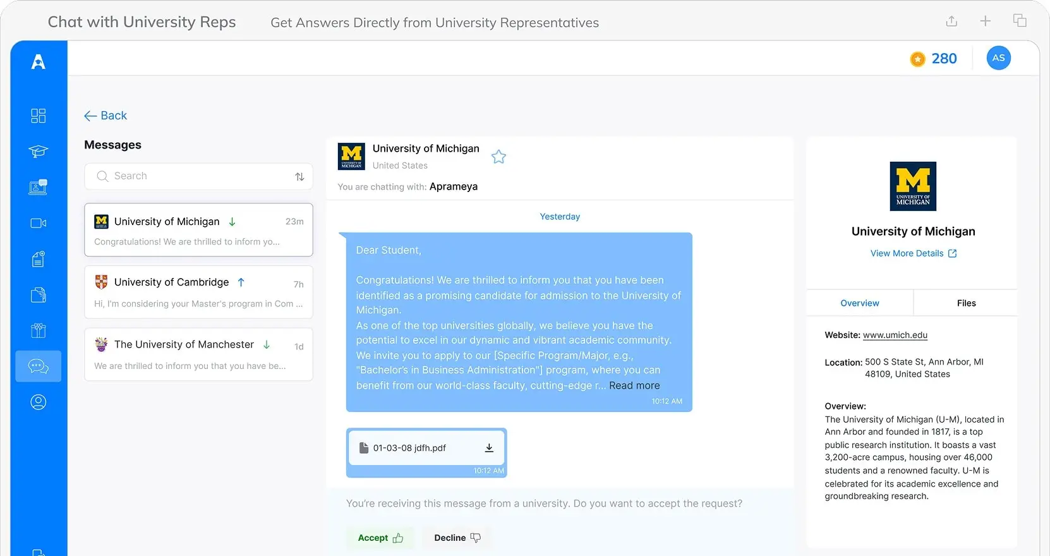Screen dimensions: 1050x556
Task: Open the University of Cambridge conversation
Action: pos(198,292)
